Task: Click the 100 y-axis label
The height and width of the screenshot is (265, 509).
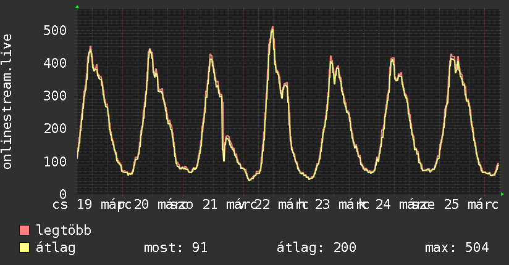Action: coord(55,161)
